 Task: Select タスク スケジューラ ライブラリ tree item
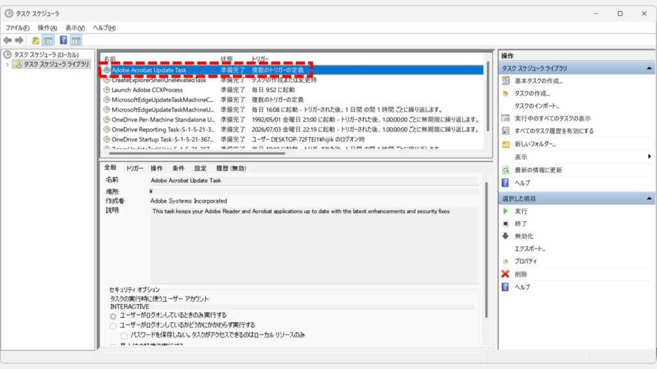point(56,65)
